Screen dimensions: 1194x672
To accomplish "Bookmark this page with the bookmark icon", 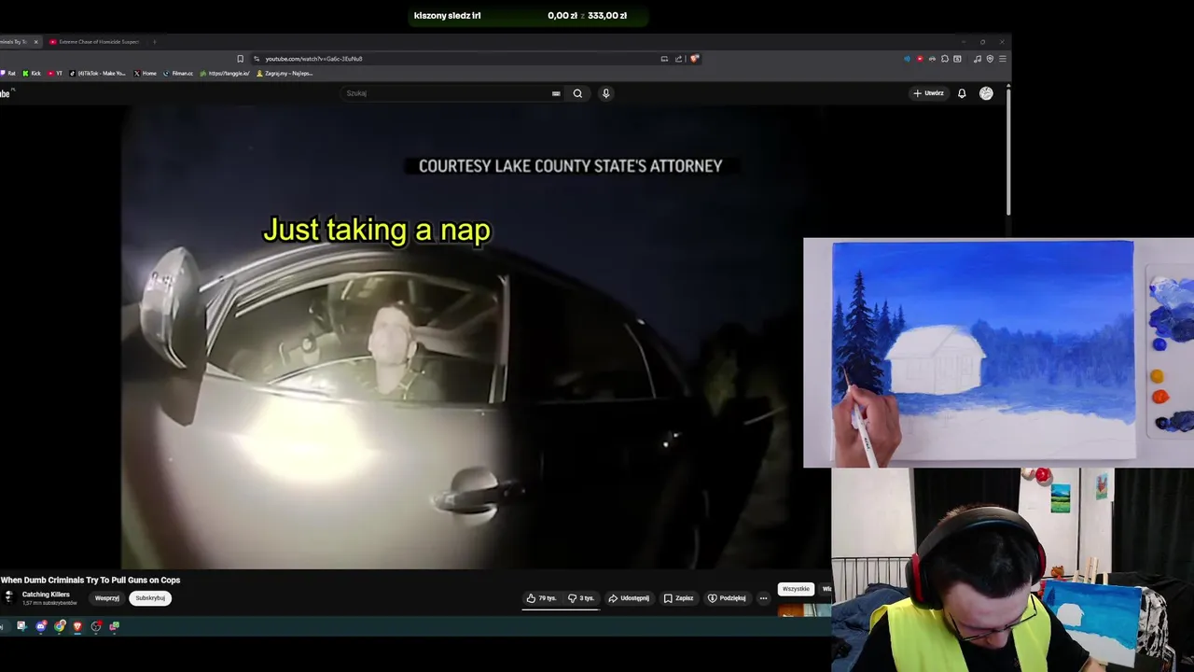I will pyautogui.click(x=240, y=59).
